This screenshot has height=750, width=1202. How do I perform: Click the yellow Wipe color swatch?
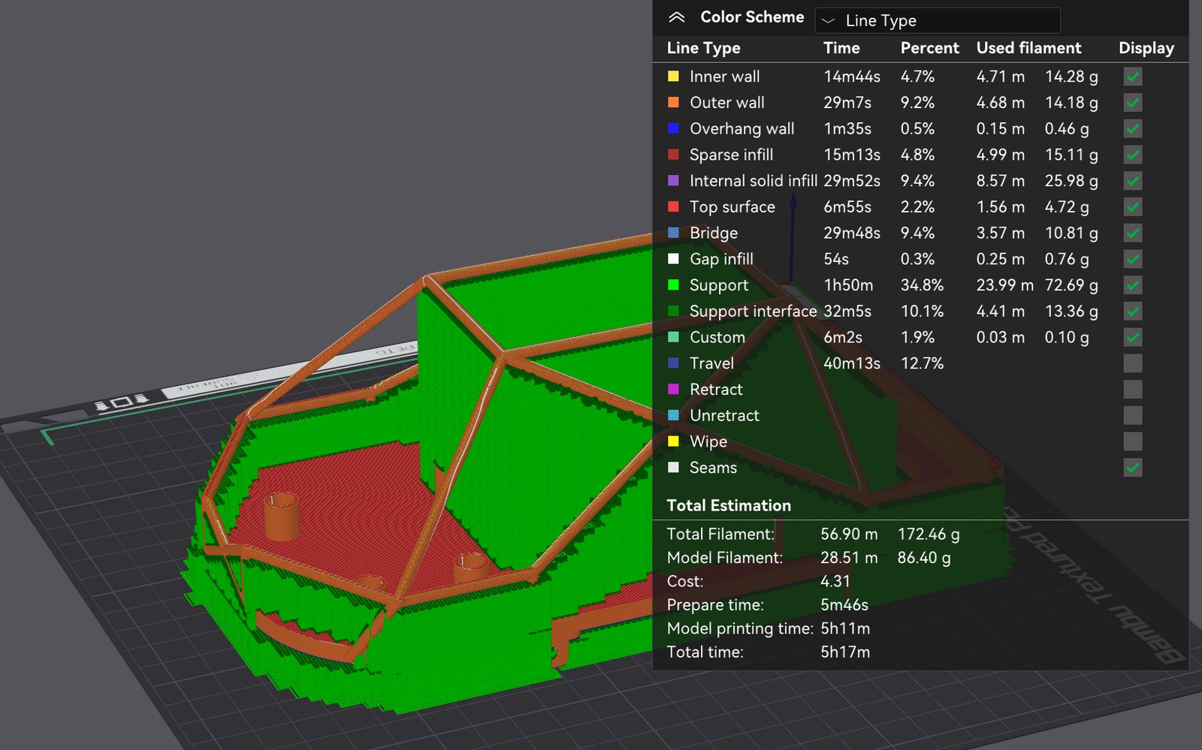point(673,441)
